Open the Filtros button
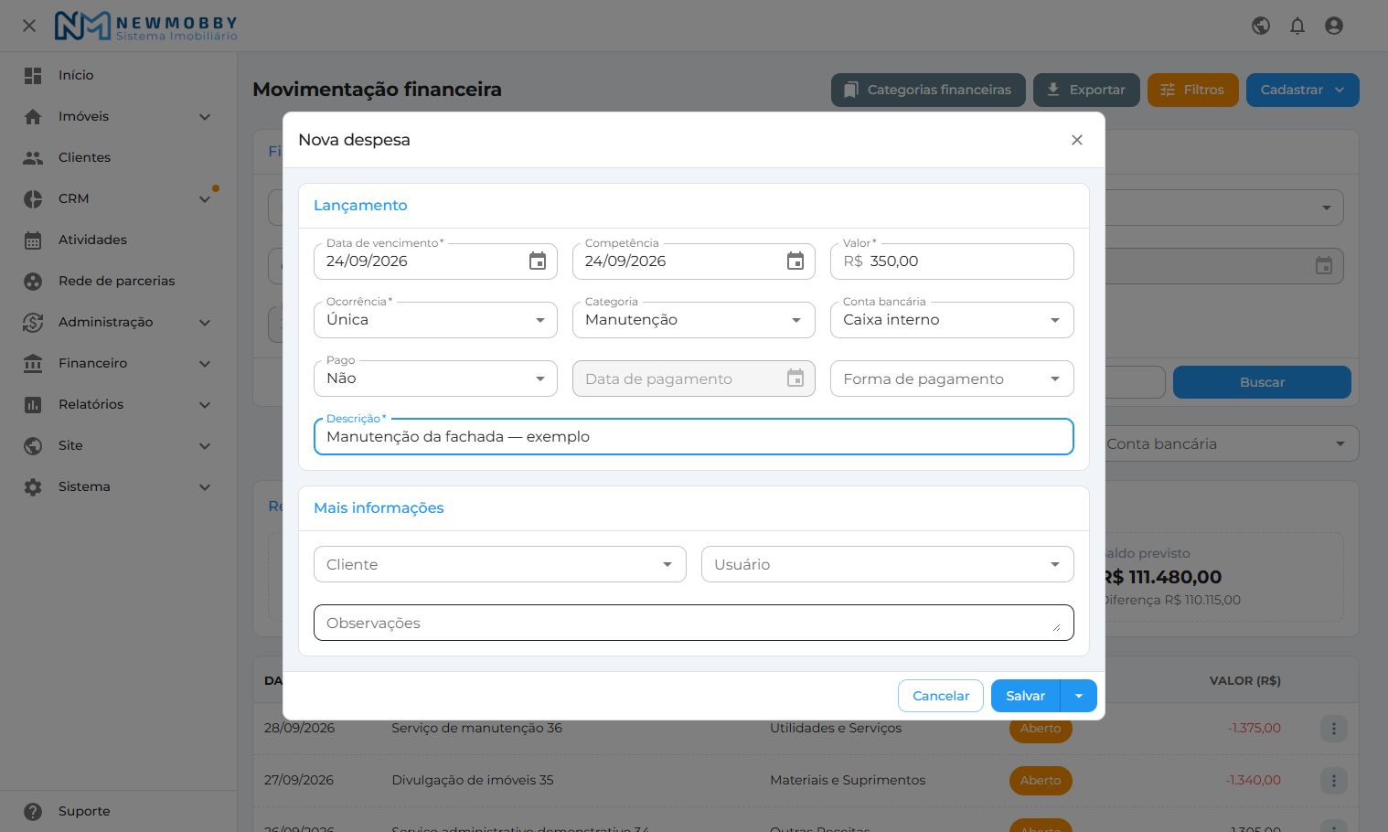Screen dimensions: 1388x832 (1192, 90)
